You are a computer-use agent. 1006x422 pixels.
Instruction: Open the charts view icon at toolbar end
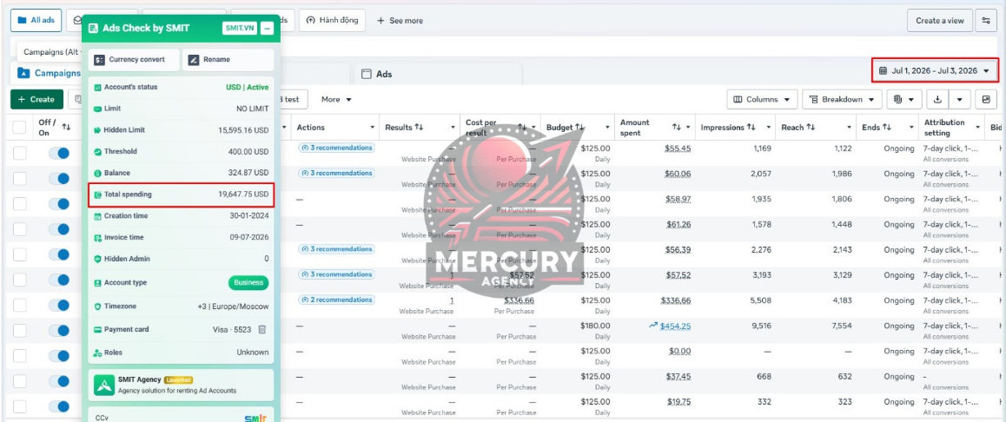[986, 99]
